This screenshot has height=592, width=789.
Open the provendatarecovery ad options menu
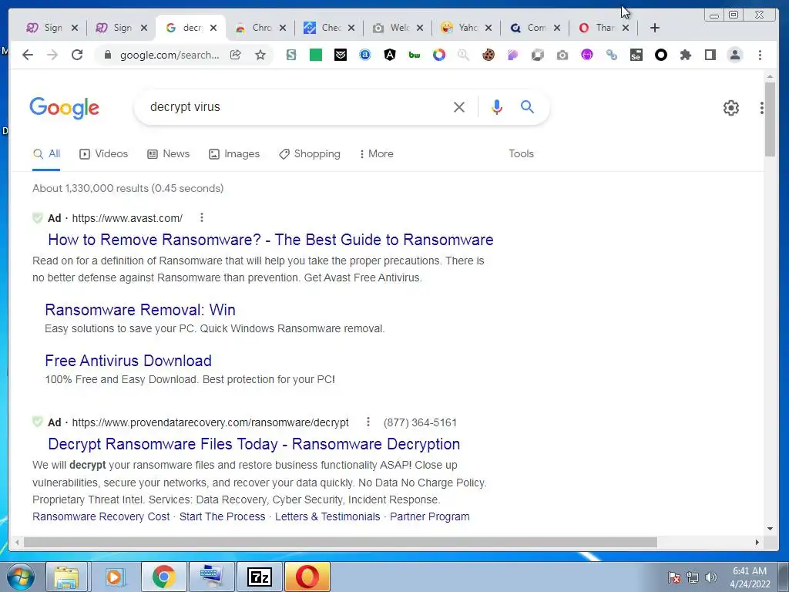(368, 422)
